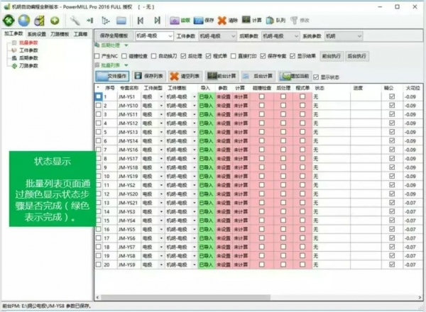Viewport: 426px width, 312px height.
Task: Switch to the 加工参数 tab
Action: click(x=13, y=33)
